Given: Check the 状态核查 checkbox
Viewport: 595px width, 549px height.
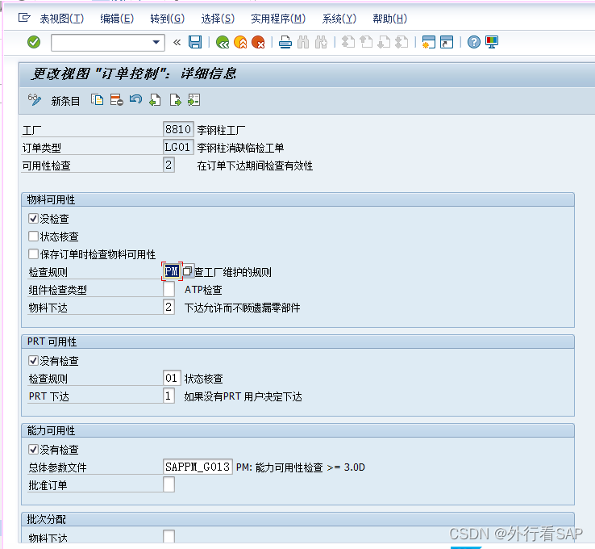Looking at the screenshot, I should click(x=33, y=237).
